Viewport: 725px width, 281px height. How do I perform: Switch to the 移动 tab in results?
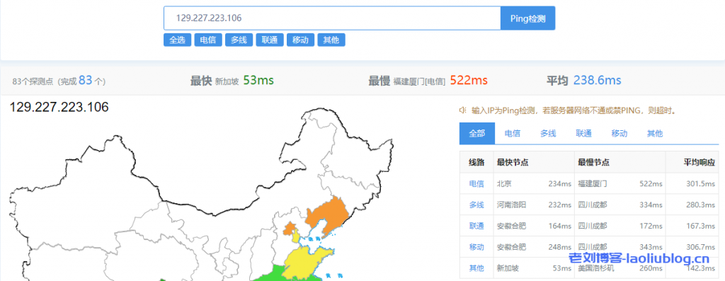coord(619,134)
